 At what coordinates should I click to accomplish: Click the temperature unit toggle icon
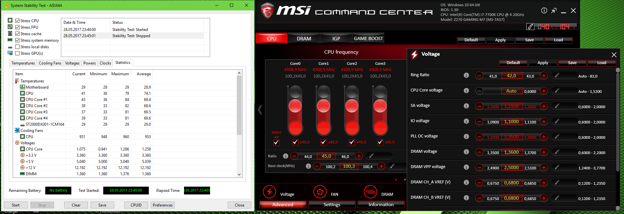pos(530,27)
